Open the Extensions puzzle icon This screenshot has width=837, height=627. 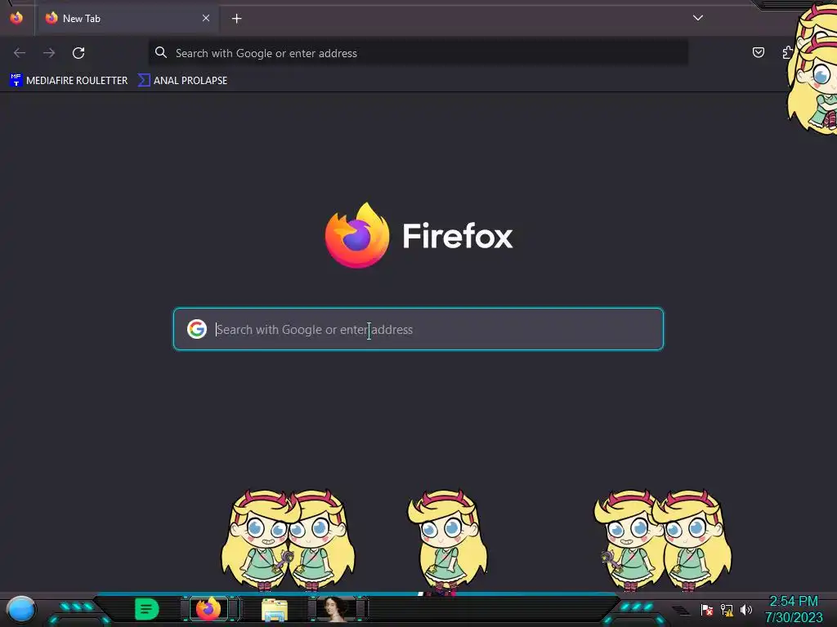pyautogui.click(x=788, y=52)
